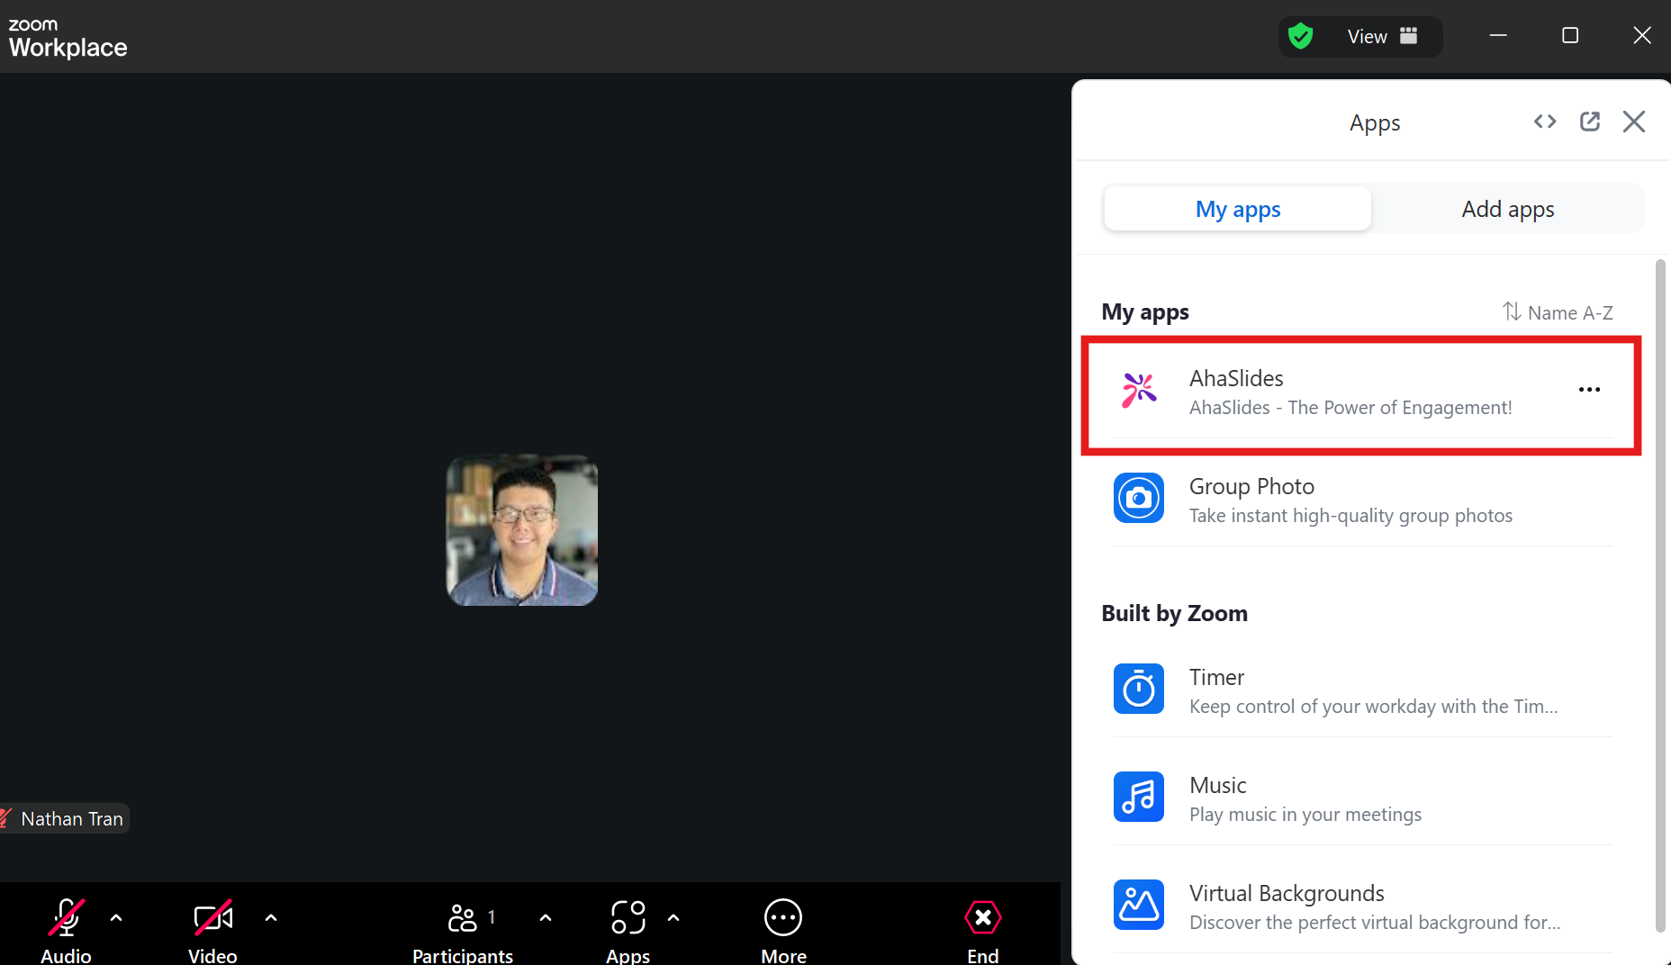The image size is (1671, 965).
Task: Expand video options arrow next to Video
Action: tap(271, 918)
